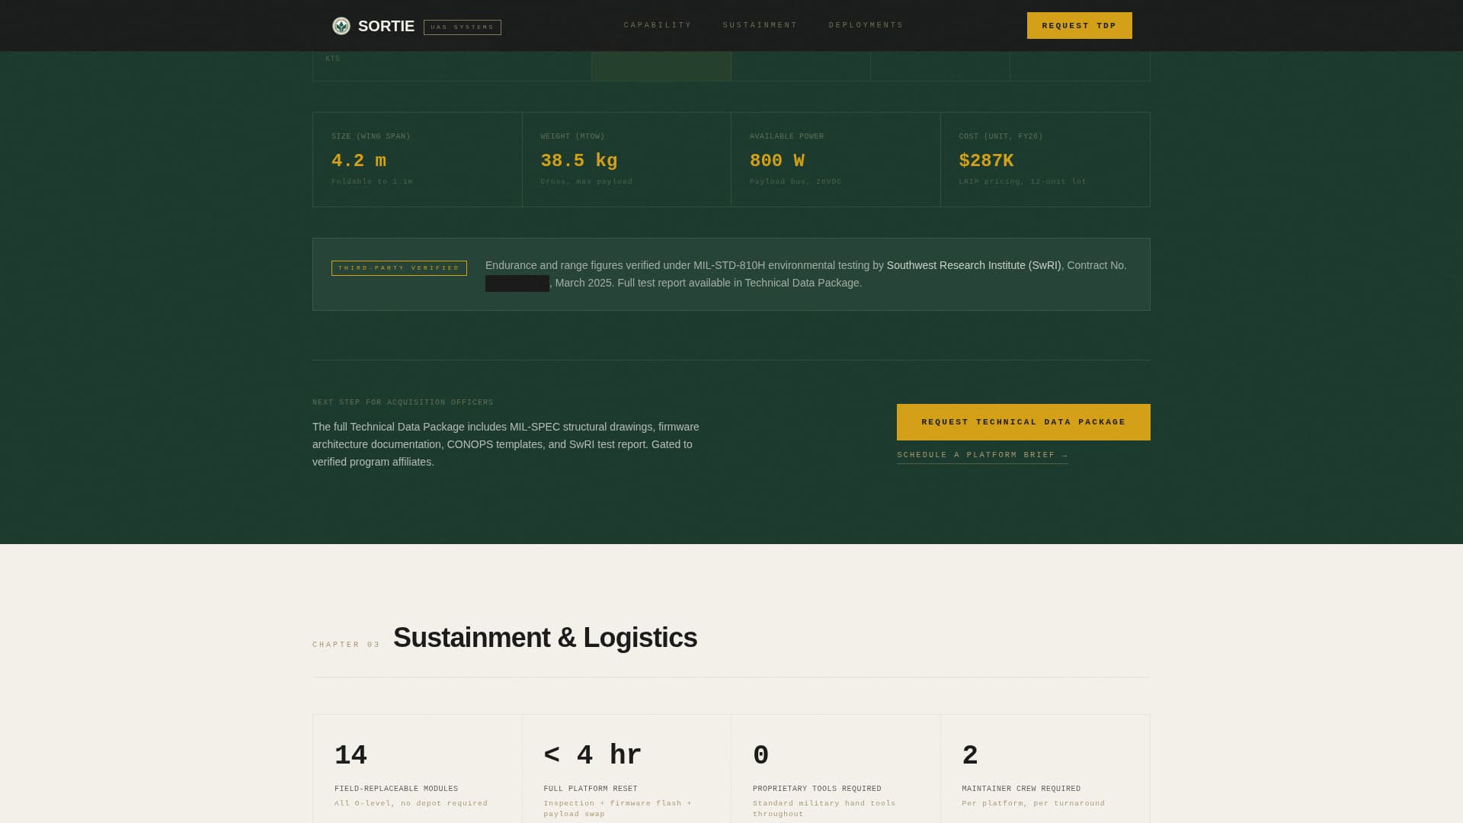This screenshot has width=1463, height=823.
Task: Select the 0 proprietary tools figure
Action: [761, 755]
